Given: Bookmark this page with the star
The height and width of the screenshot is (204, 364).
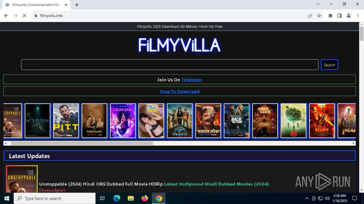Looking at the screenshot, I should coord(319,16).
